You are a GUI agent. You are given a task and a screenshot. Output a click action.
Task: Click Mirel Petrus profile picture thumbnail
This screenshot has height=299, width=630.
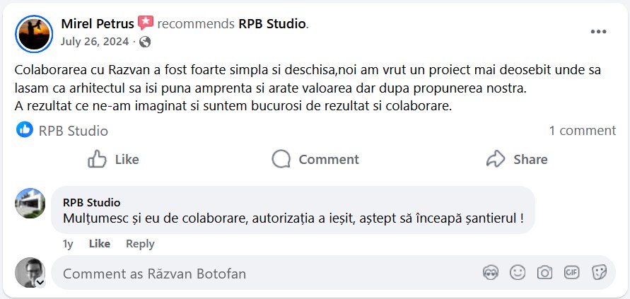tap(34, 33)
